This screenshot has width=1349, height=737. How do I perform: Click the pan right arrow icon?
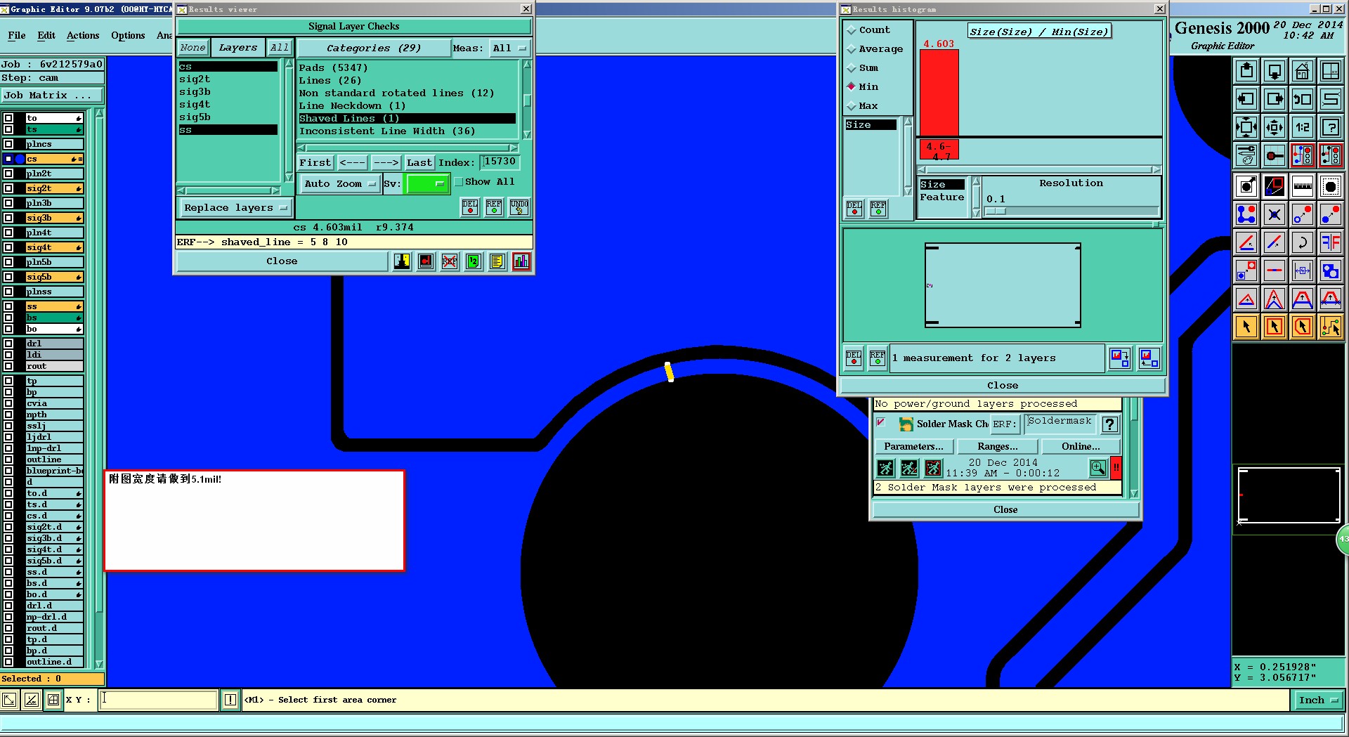point(1274,99)
